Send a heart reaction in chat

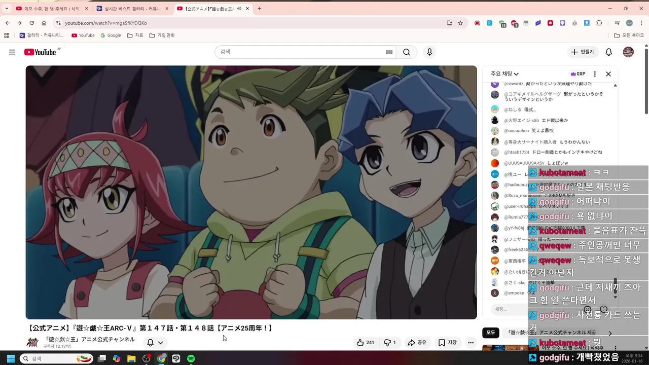[x=603, y=309]
